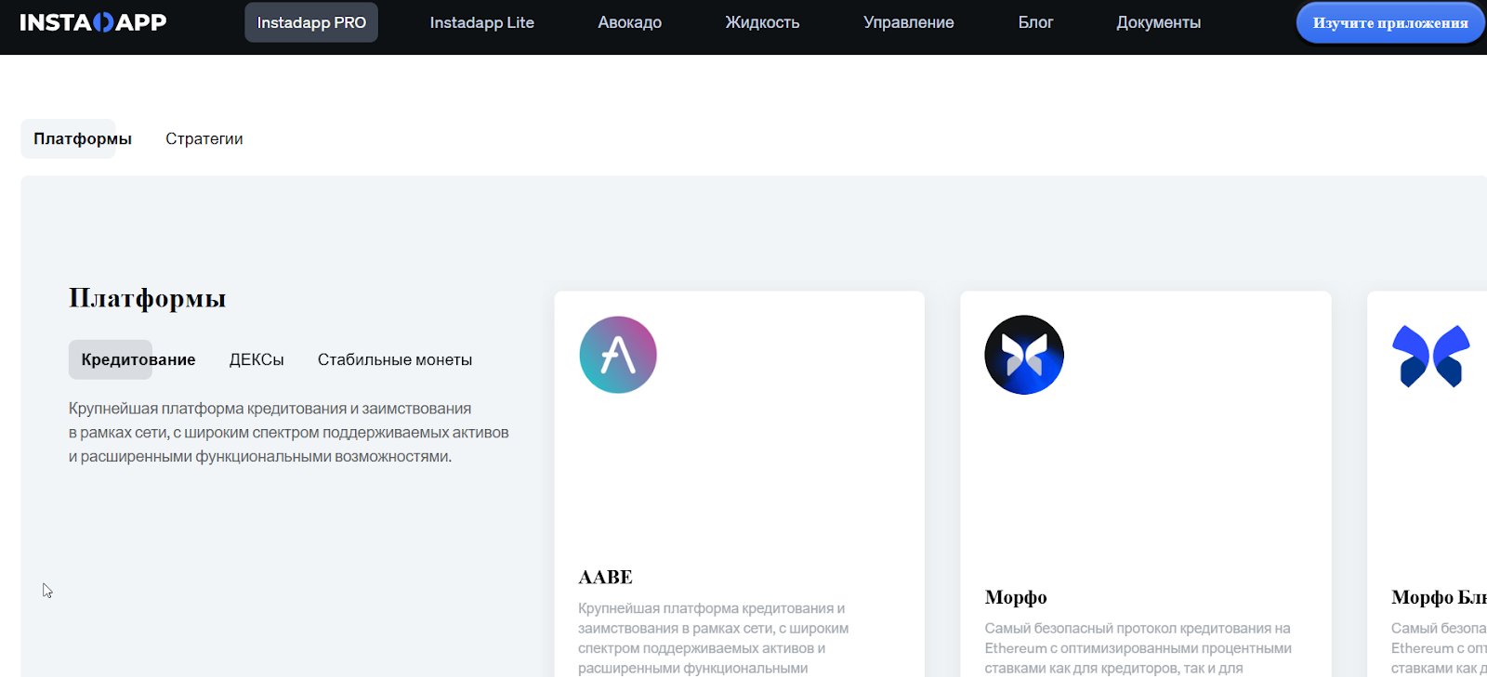
Task: Open the Документы link
Action: point(1158,22)
